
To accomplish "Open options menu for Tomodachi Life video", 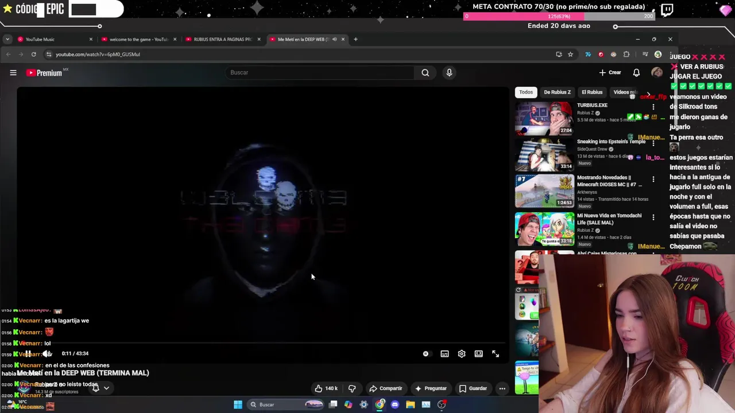I will tap(653, 217).
